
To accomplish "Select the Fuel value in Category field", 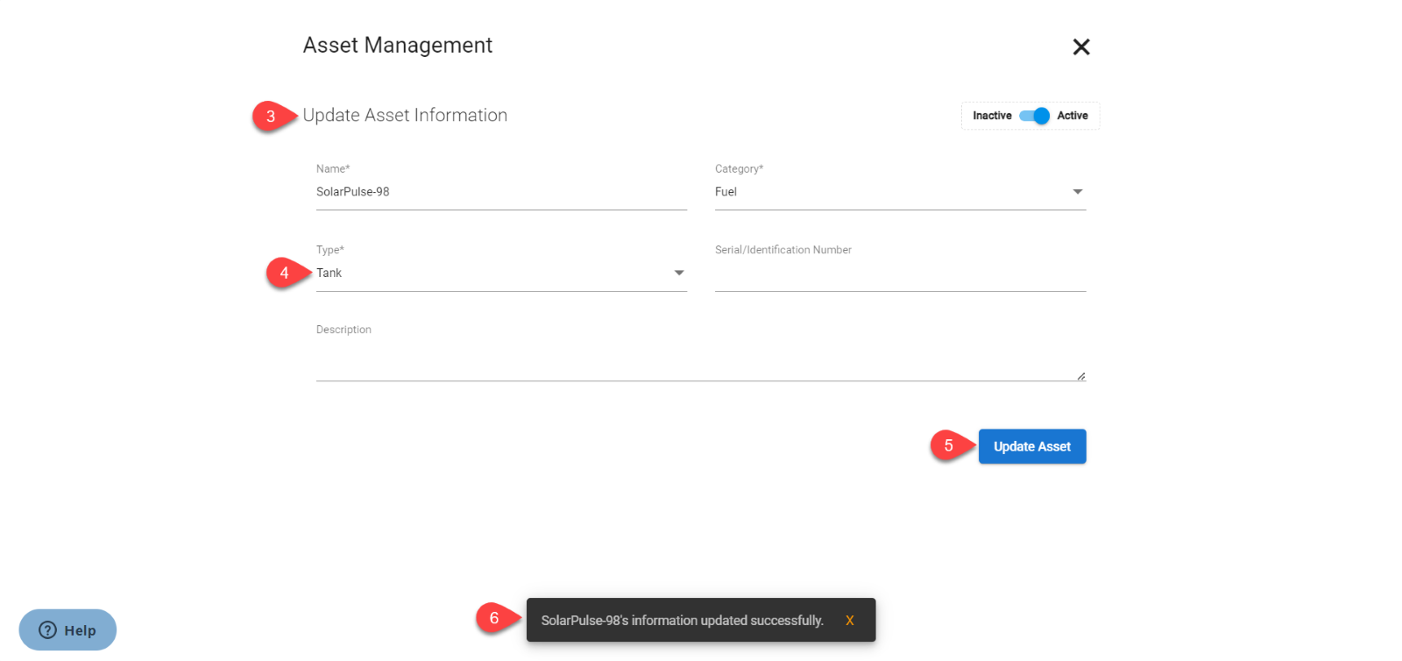I will [x=726, y=192].
